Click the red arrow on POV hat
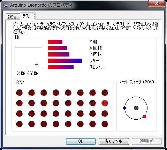The height and width of the screenshot is (150, 167). pos(144,117)
